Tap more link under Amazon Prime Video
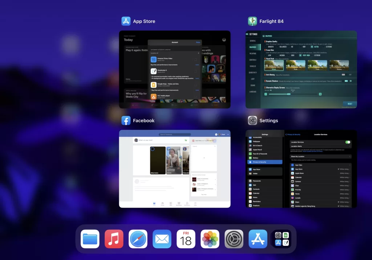Image resolution: width=372 pixels, height=260 pixels. (197, 65)
